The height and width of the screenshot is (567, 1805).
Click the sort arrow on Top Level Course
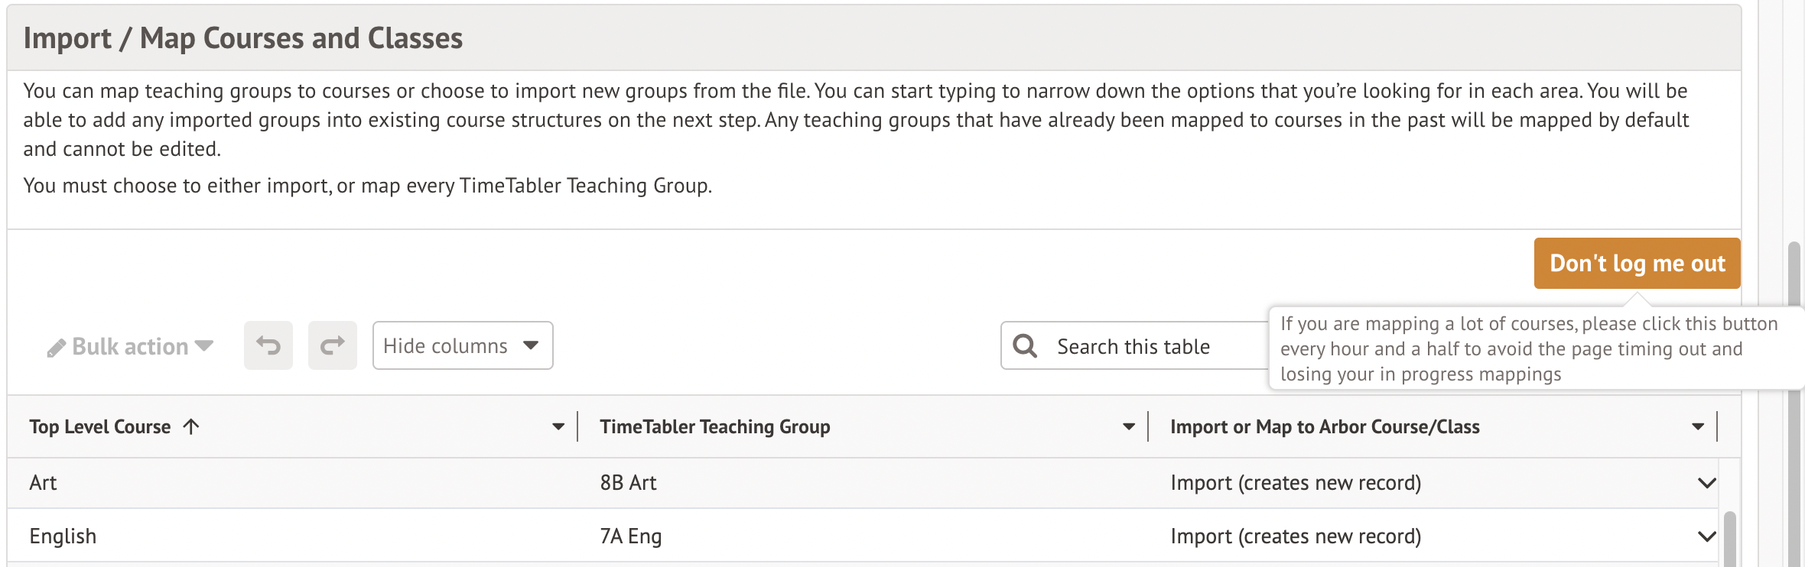click(191, 426)
